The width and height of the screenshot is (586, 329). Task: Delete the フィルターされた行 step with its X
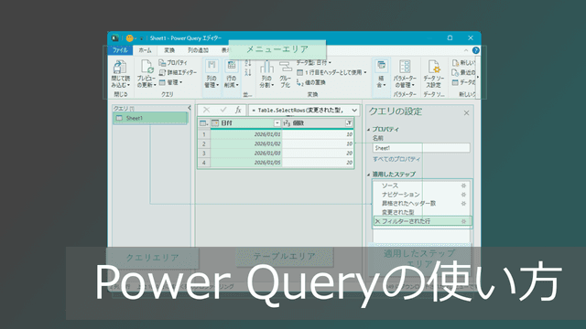[377, 221]
